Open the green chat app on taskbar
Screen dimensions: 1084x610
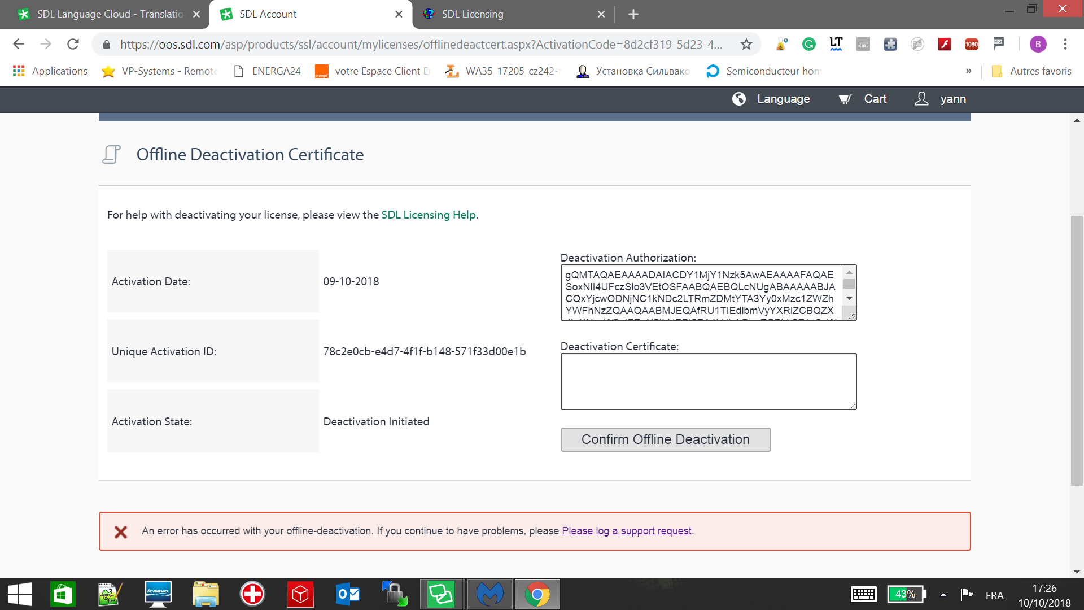coord(441,594)
